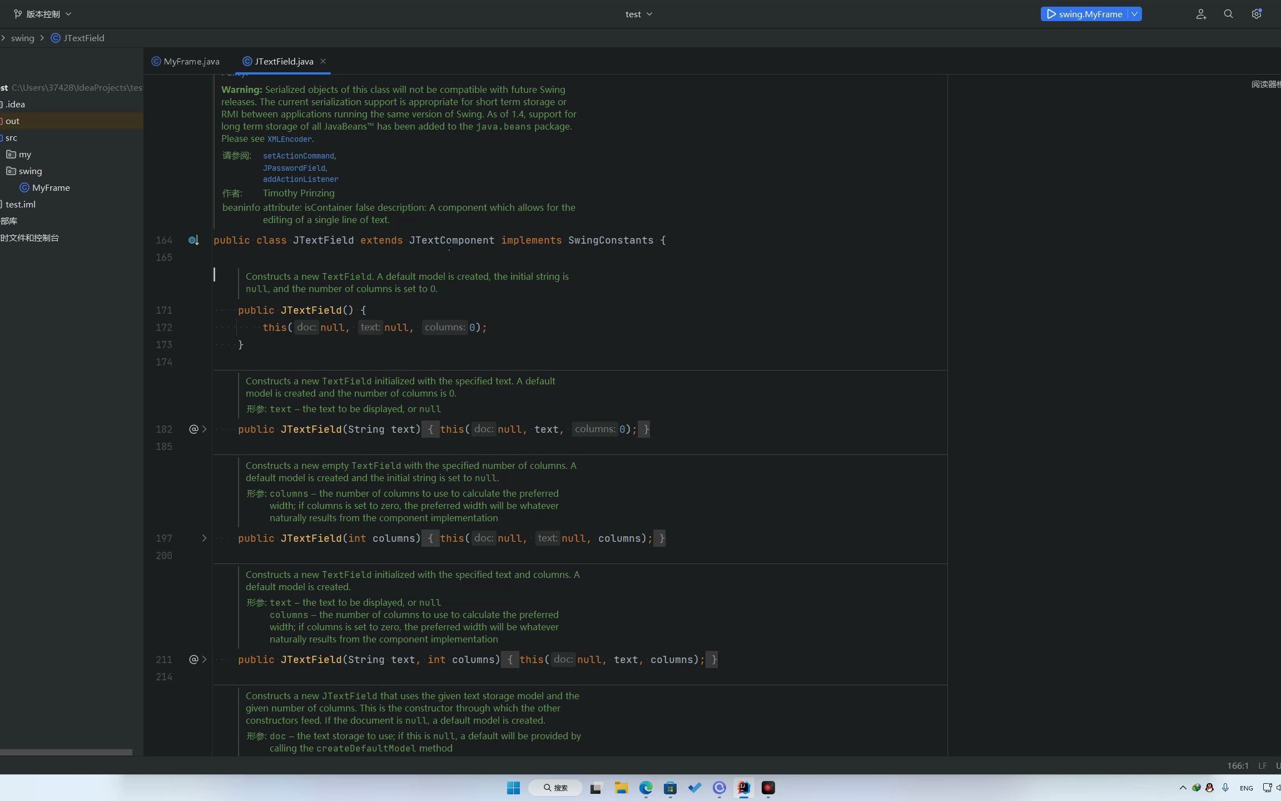Expand folded brace after JTextField(String text, int columns)
This screenshot has width=1281, height=801.
tap(510, 659)
